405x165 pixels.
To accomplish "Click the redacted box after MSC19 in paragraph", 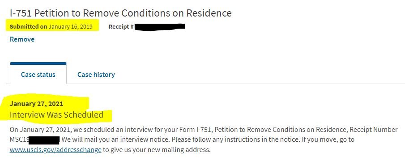I will tap(44, 140).
